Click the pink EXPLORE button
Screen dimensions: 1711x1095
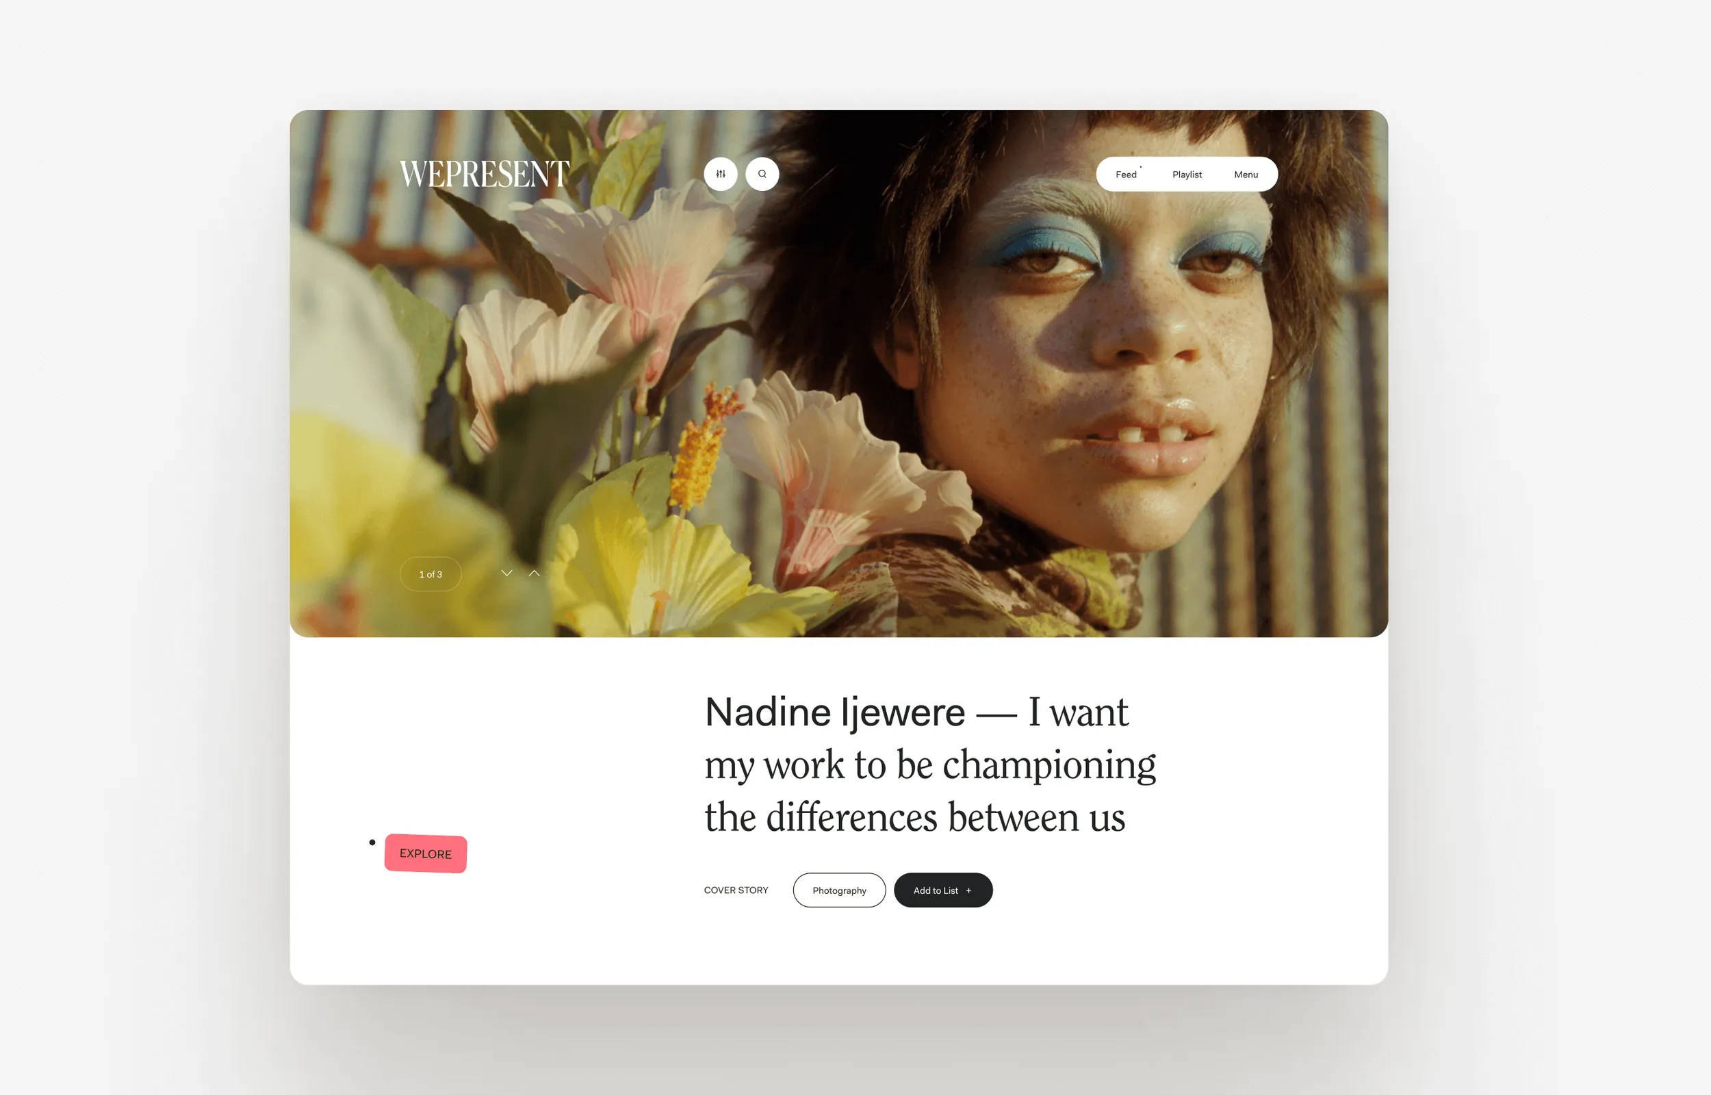coord(426,853)
